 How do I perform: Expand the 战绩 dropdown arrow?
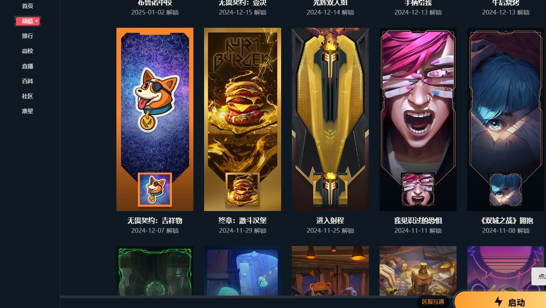37,21
